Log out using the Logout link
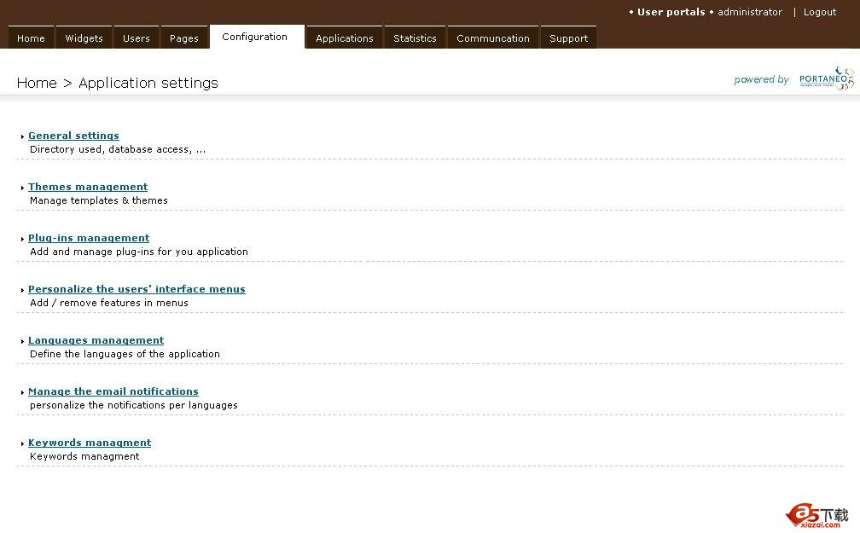Screen dimensions: 860x533 click(819, 12)
